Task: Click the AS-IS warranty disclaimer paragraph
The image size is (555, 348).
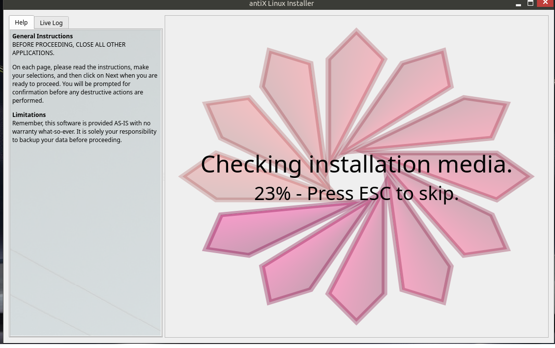Action: tap(84, 131)
